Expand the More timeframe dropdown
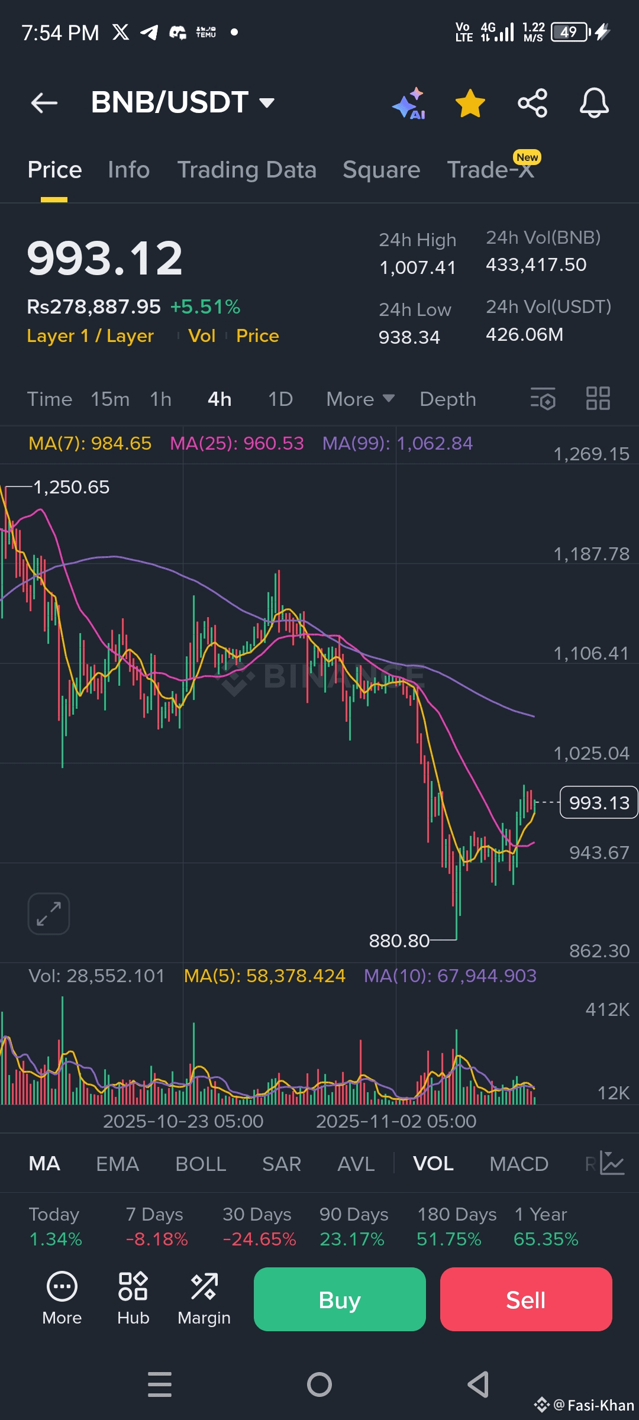 point(360,399)
